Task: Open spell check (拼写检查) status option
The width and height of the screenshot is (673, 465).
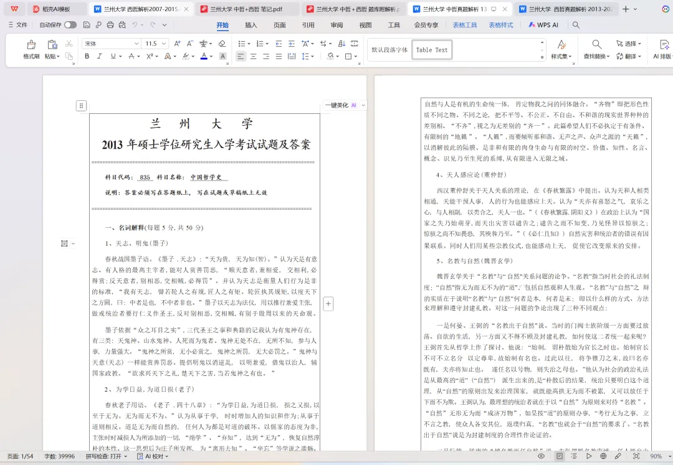Action: [106, 456]
